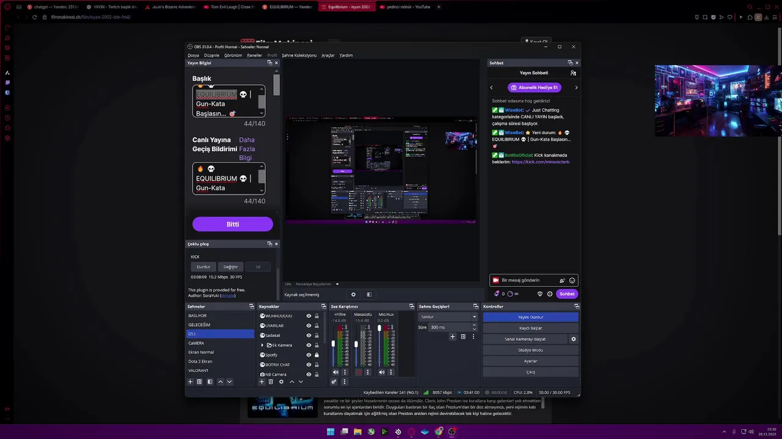This screenshot has height=439, width=782.
Task: Add a new scene with plus icon
Action: tap(190, 382)
